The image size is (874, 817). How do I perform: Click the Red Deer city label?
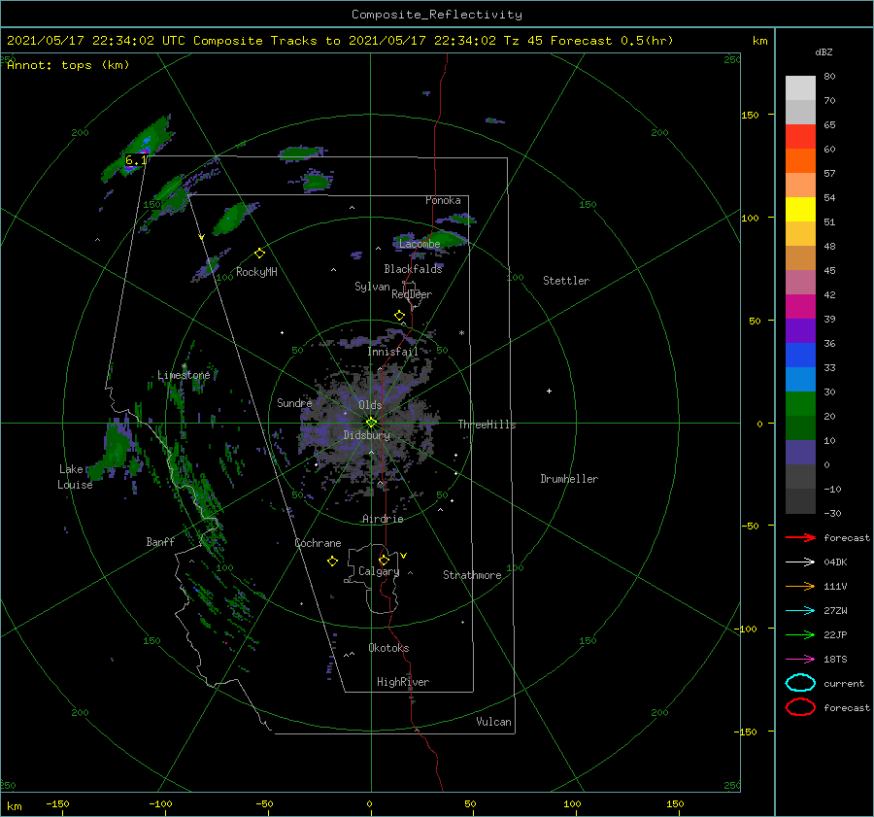click(412, 294)
